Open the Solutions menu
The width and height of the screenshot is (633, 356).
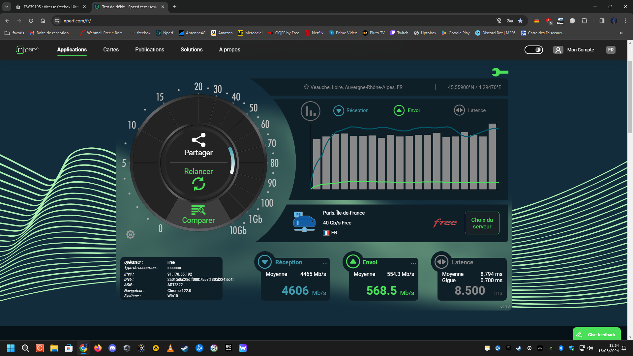(x=192, y=50)
